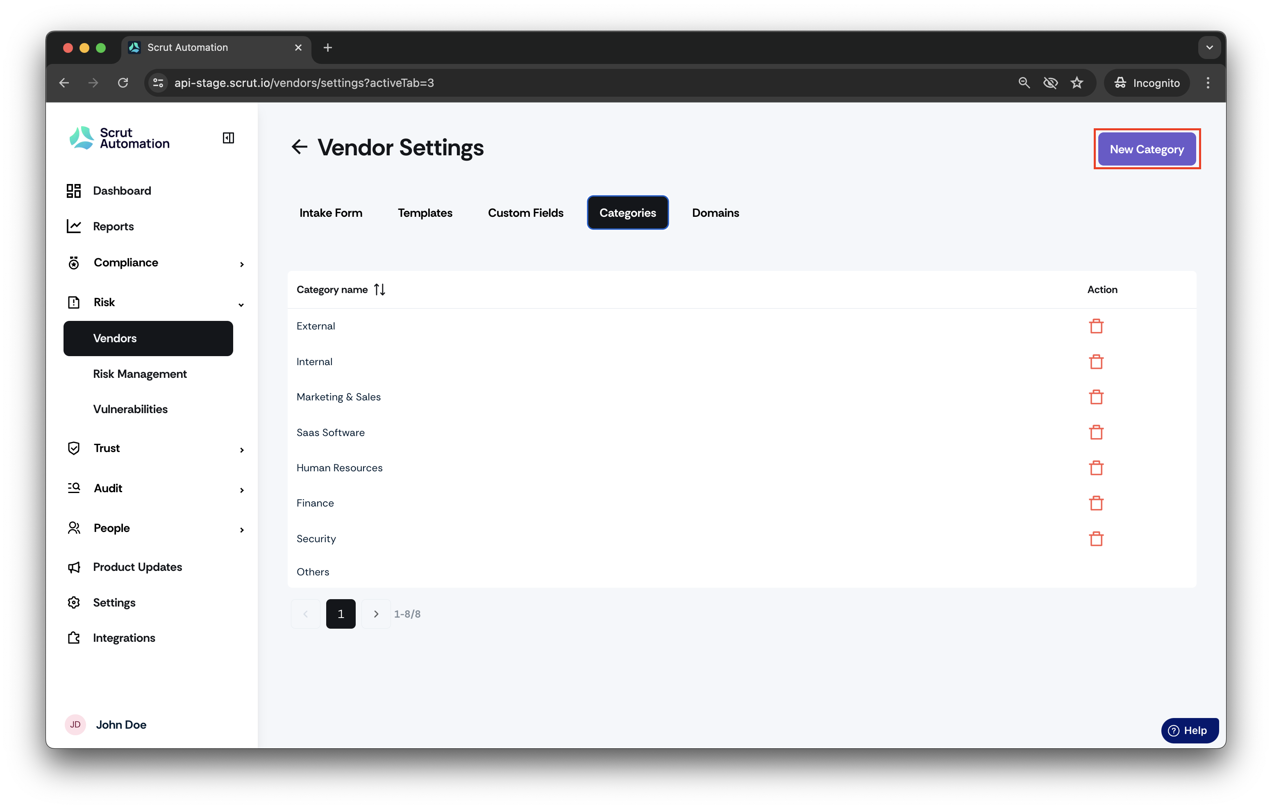Click the 1-8/8 pagination count
1272x809 pixels.
pyautogui.click(x=407, y=614)
